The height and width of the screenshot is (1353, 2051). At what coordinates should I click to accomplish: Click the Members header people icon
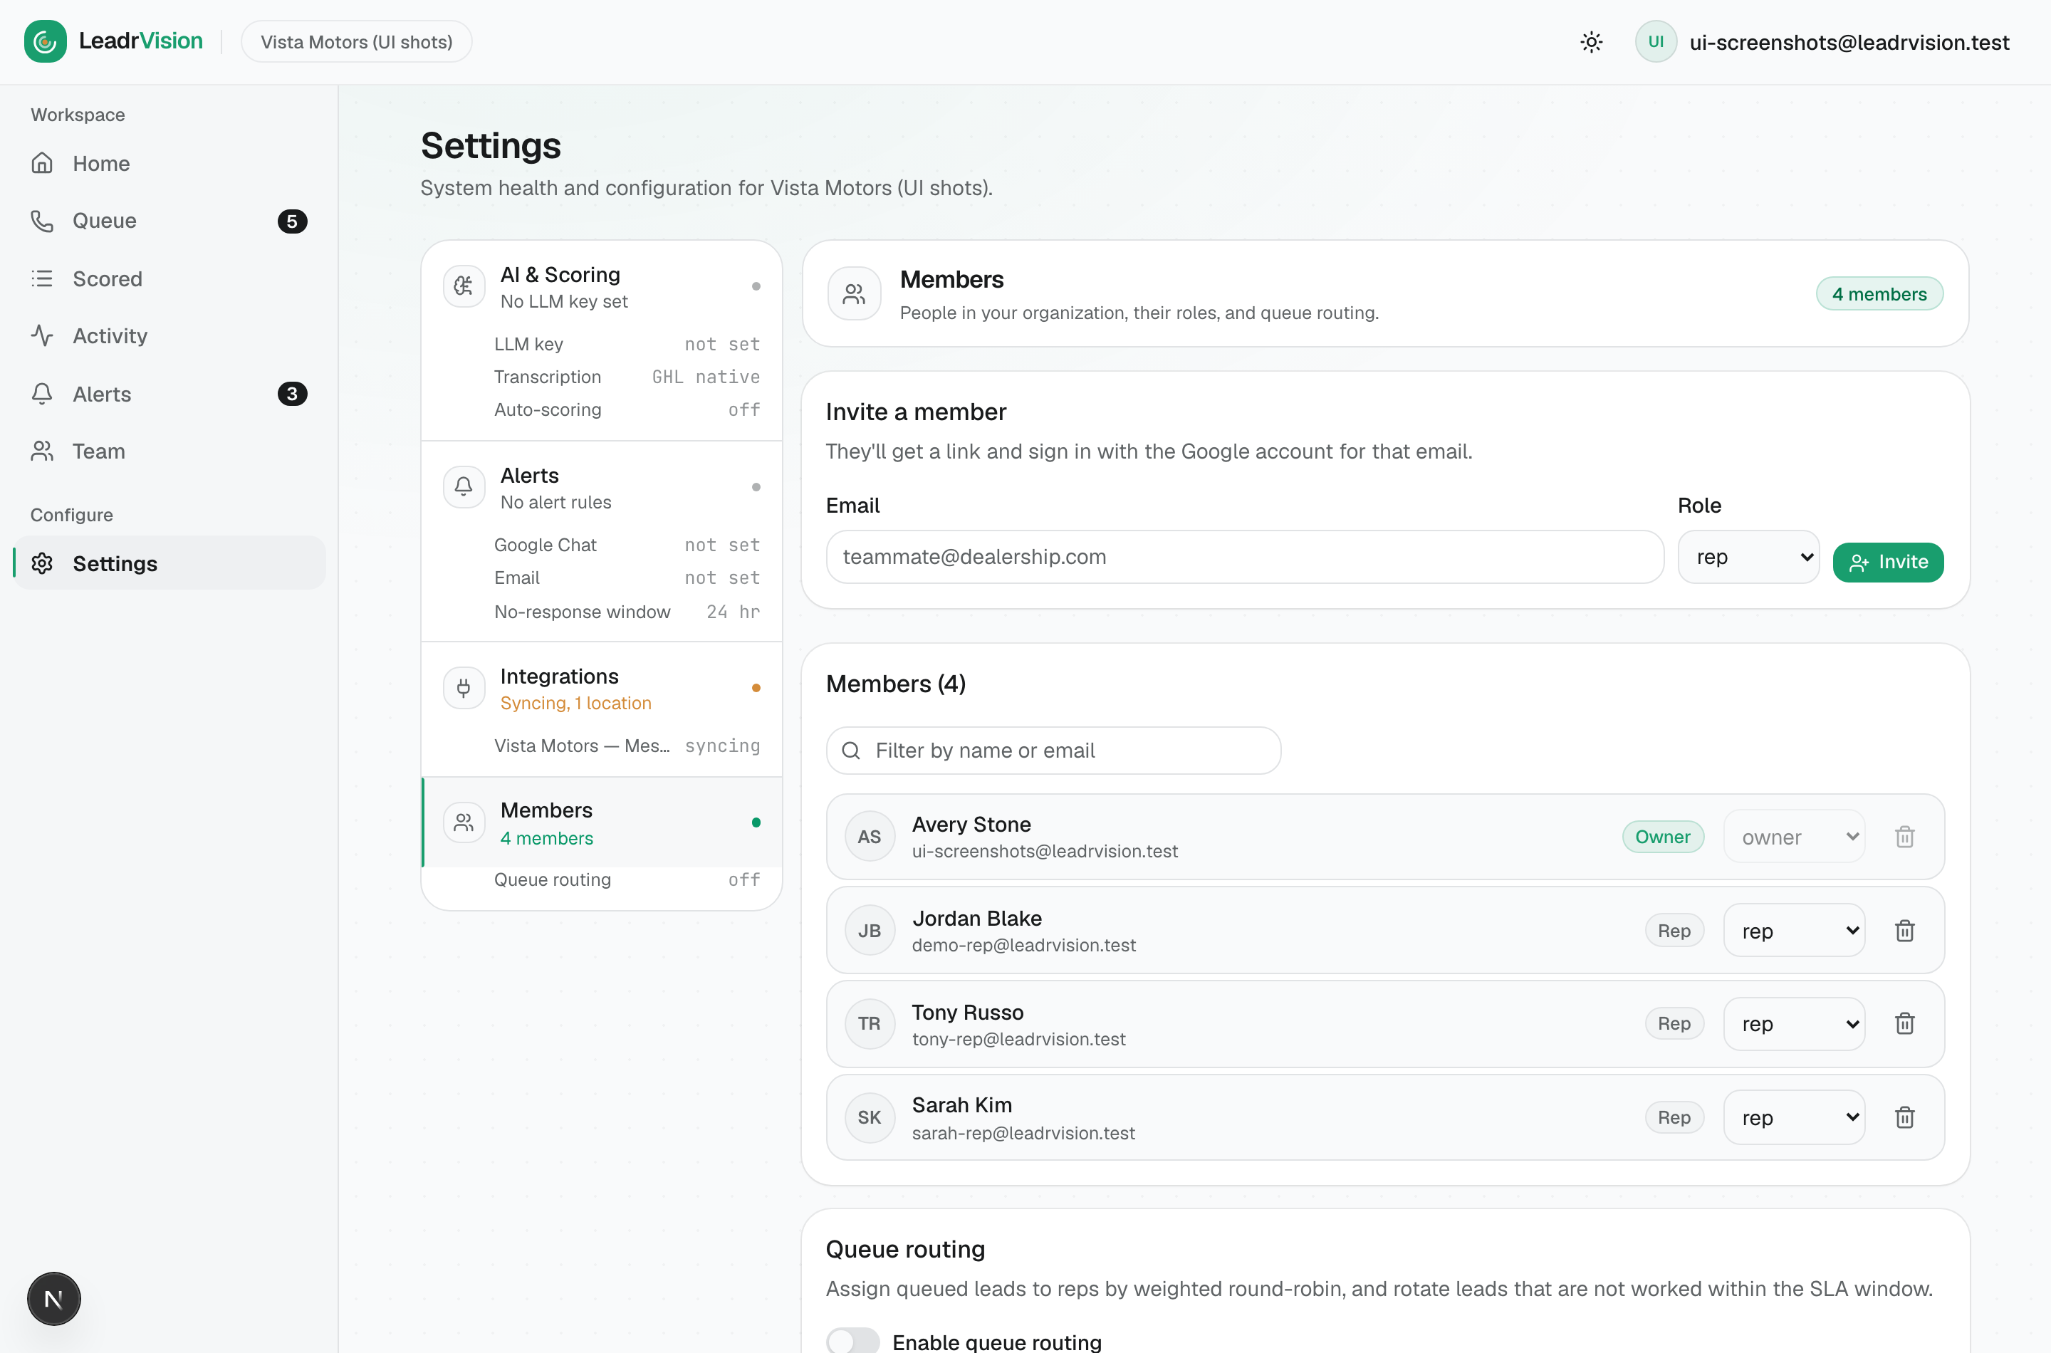point(854,294)
